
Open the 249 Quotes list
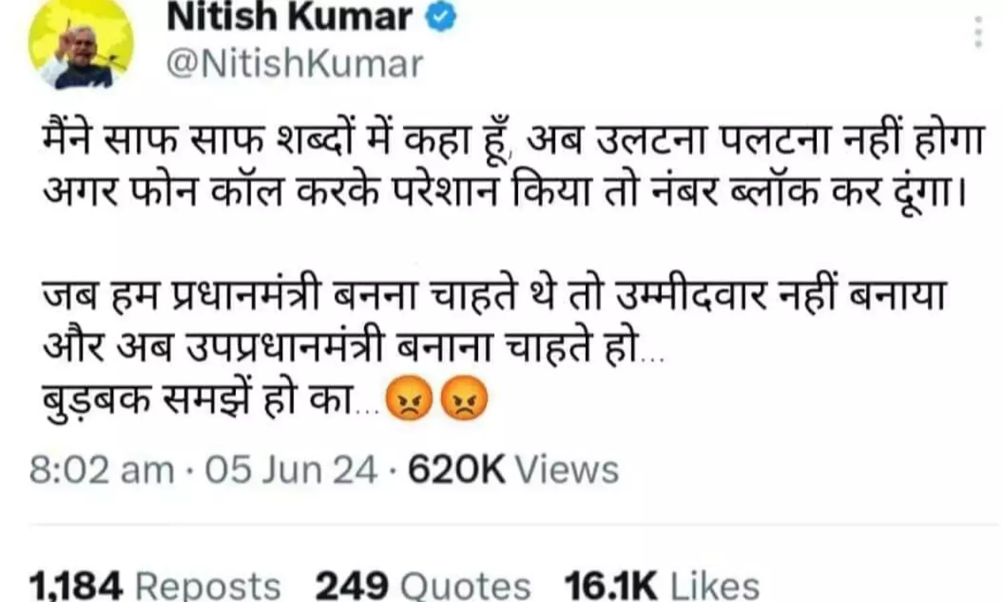(x=423, y=585)
